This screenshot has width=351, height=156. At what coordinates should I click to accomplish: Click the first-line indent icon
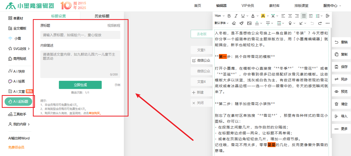point(311,16)
